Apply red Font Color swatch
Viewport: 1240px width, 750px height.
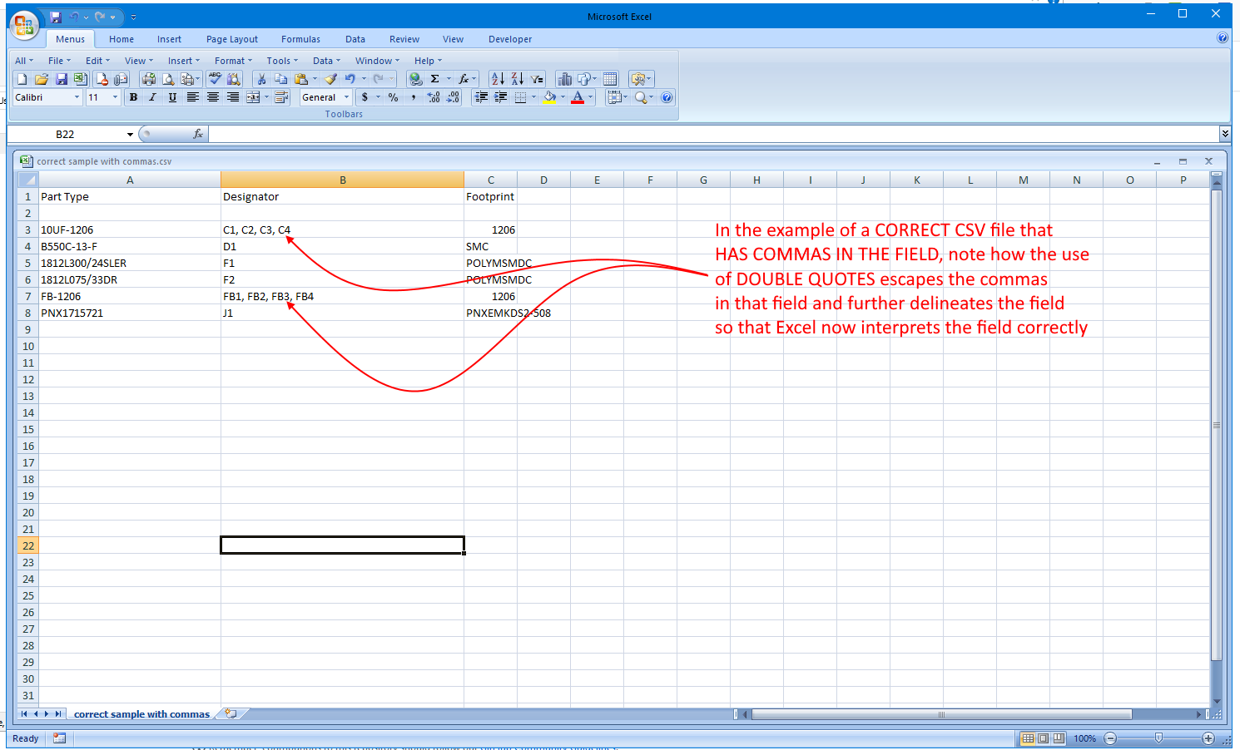pyautogui.click(x=578, y=97)
